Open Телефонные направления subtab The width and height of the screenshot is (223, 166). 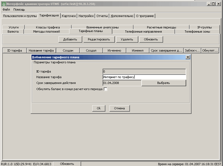pyautogui.click(x=143, y=32)
